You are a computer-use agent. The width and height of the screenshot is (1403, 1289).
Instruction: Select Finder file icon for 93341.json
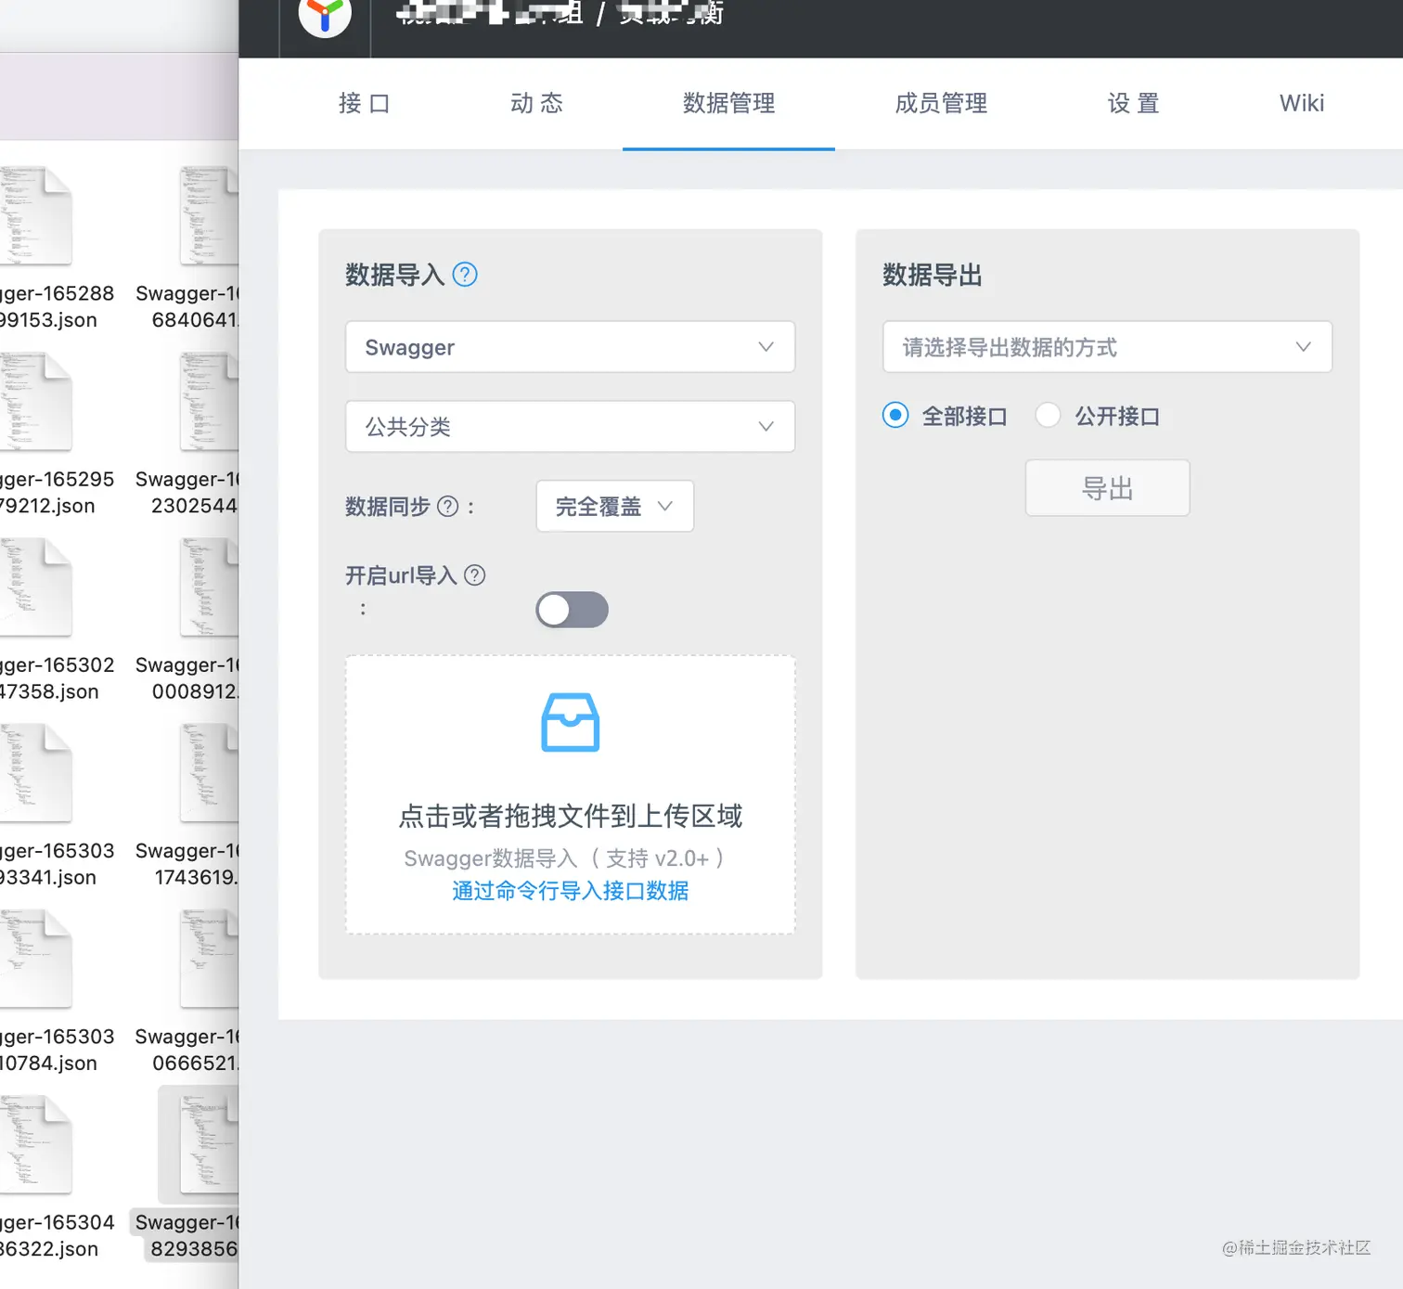click(x=35, y=773)
